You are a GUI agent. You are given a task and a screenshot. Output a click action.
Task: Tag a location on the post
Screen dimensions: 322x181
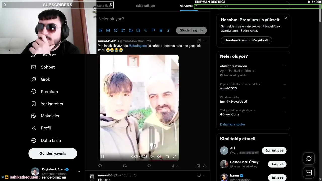[x=146, y=30]
